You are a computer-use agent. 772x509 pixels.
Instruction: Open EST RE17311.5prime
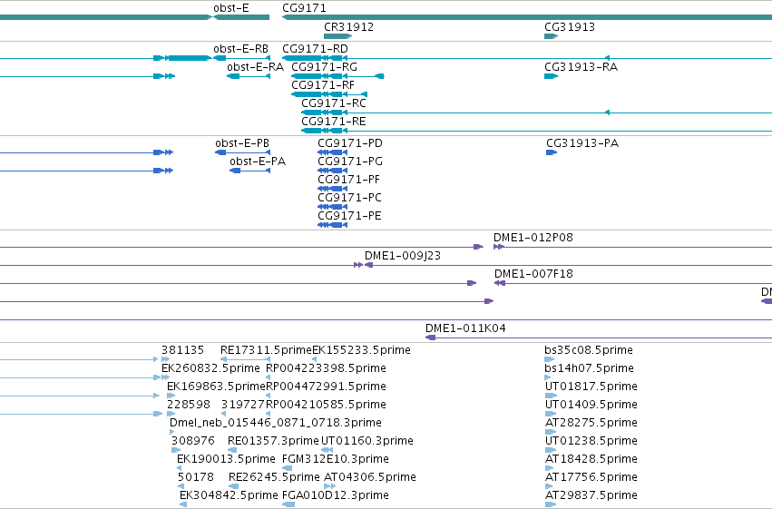click(266, 350)
